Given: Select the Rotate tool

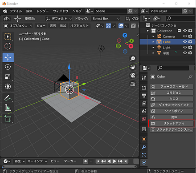Looking at the screenshot, I should coord(8,67).
